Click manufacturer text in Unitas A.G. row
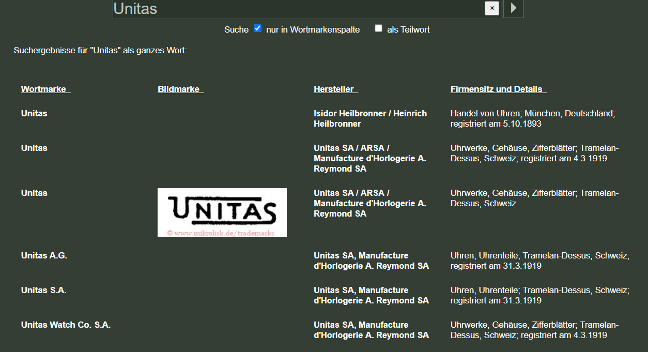This screenshot has height=352, width=648. (x=371, y=261)
